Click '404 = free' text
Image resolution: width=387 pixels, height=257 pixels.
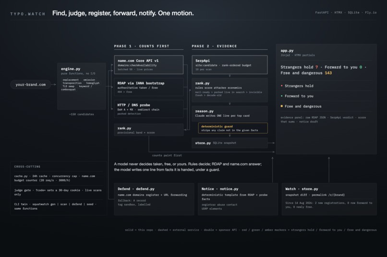(x=125, y=92)
